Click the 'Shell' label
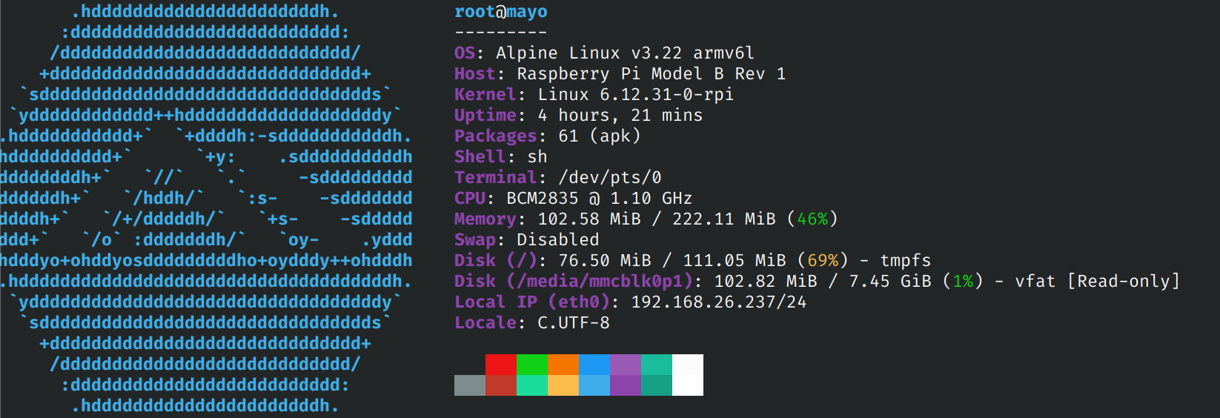1220x418 pixels. coord(480,157)
